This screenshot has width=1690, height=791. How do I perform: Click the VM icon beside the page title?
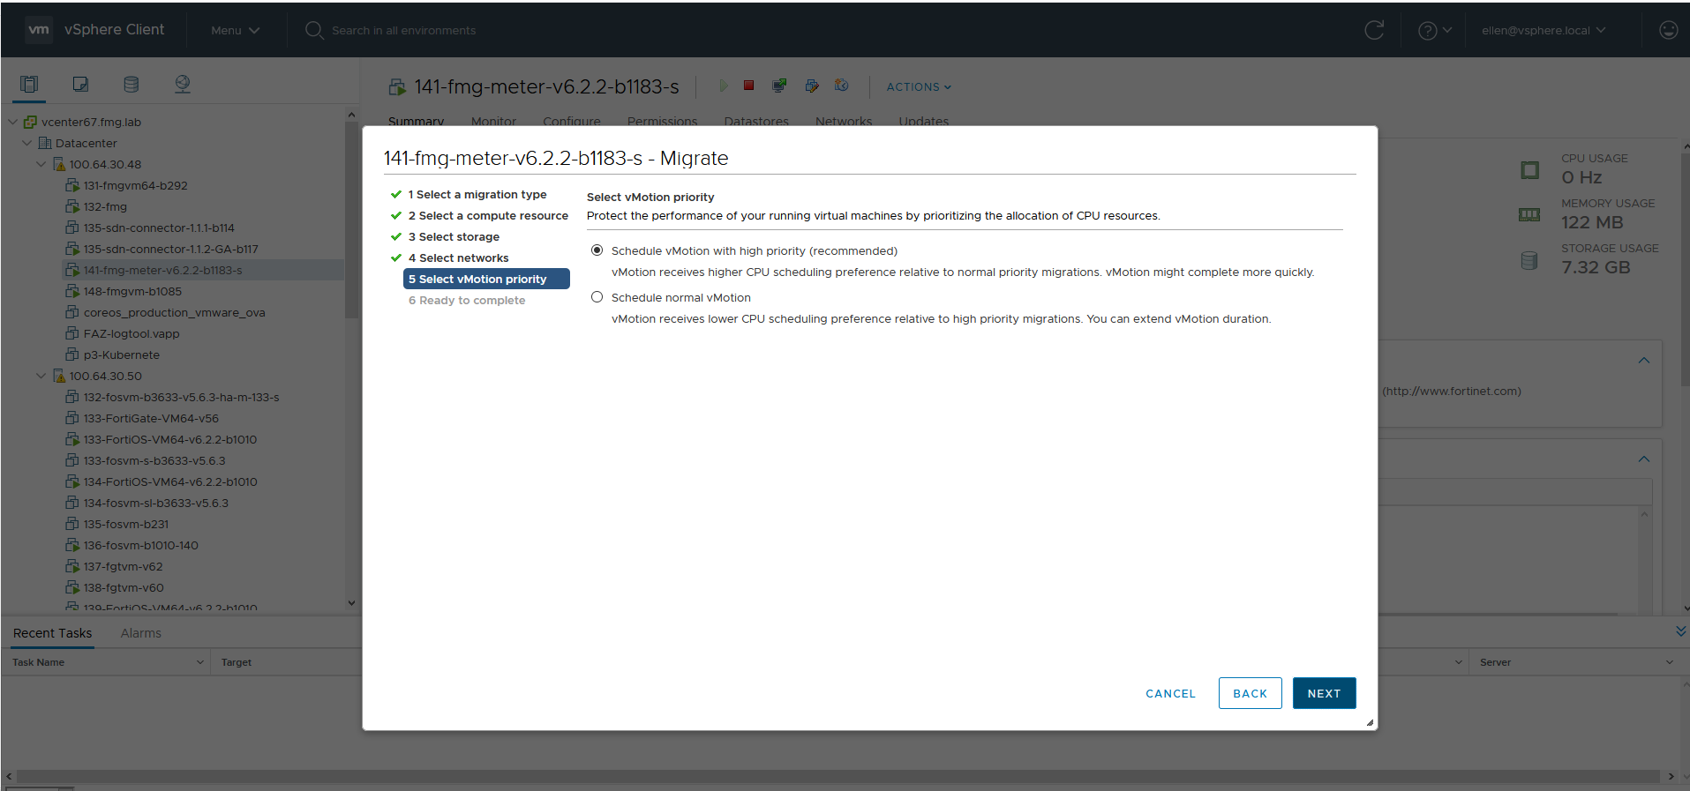pos(397,87)
